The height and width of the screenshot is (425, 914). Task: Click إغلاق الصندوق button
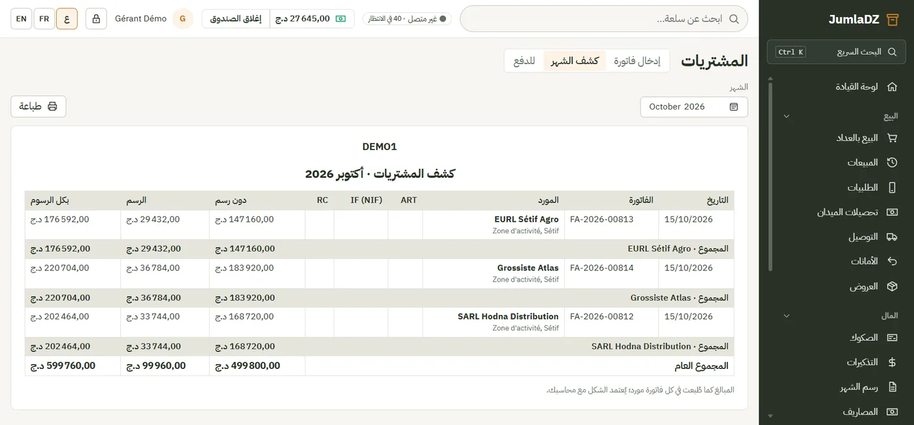(x=236, y=19)
